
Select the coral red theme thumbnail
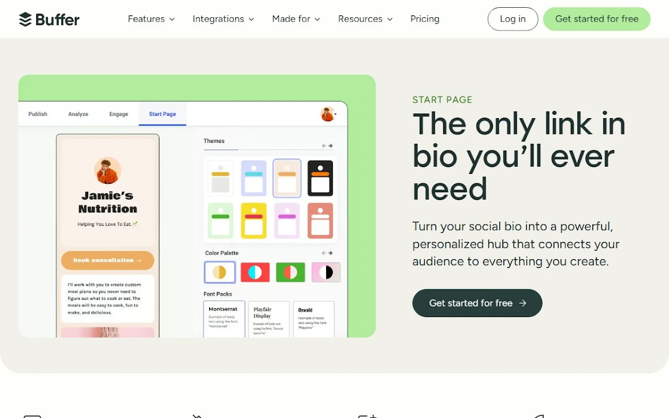(320, 221)
